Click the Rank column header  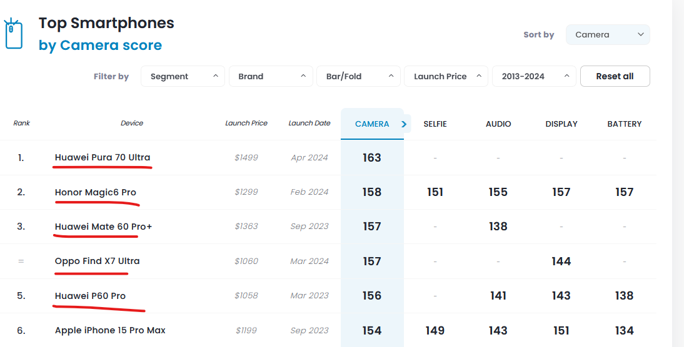click(x=22, y=123)
